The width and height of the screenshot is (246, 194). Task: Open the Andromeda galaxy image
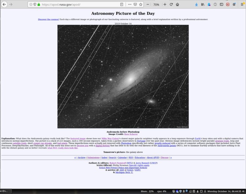point(123,76)
